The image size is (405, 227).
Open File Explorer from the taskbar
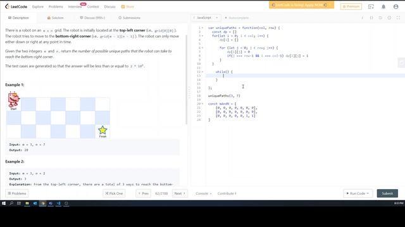27,203
